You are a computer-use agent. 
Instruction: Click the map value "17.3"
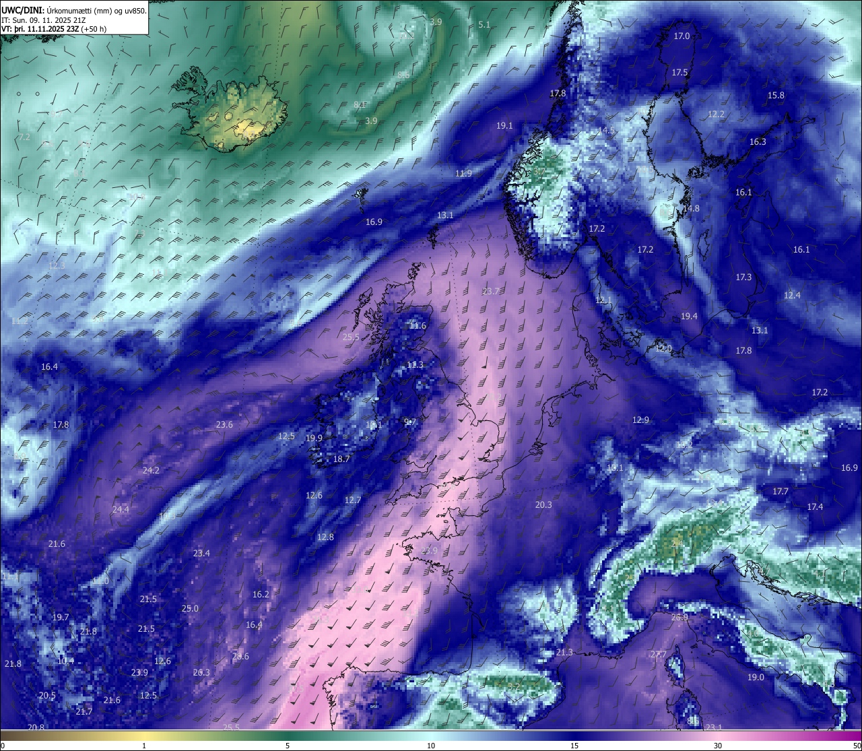743,277
